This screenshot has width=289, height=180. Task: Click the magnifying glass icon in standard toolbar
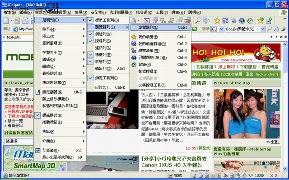coord(198,20)
